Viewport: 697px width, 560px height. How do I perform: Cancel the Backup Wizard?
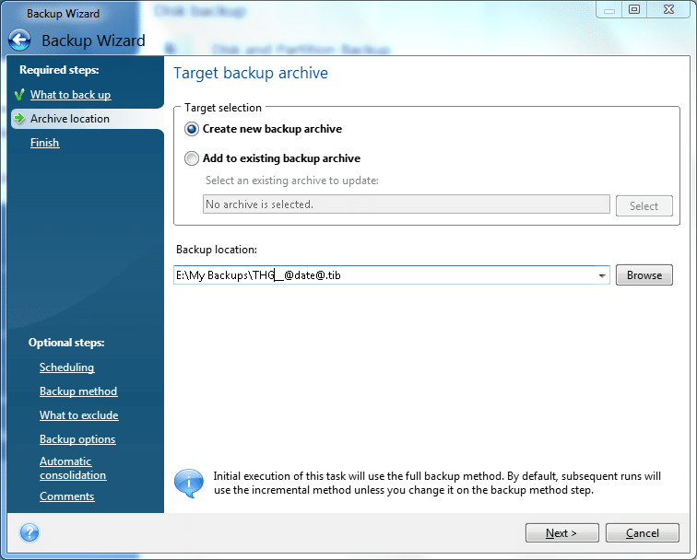pyautogui.click(x=643, y=533)
